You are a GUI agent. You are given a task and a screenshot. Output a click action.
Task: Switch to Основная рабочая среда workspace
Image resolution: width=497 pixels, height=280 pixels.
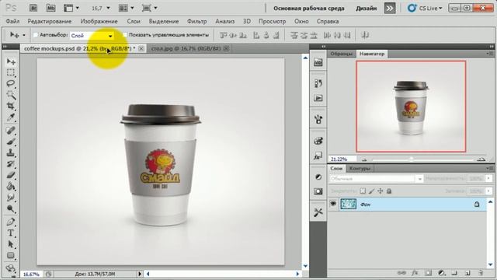click(309, 9)
